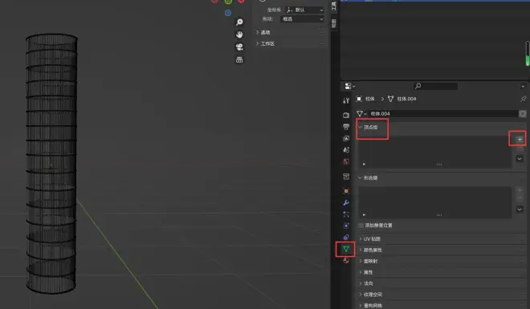Screen dimensions: 530x309
Task: Open vertex group specials dropdown arrow
Action: tap(520, 159)
